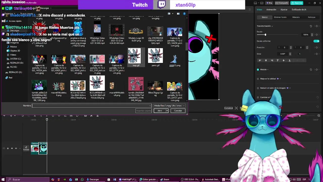Image resolution: width=323 pixels, height=182 pixels.
Task: Add keyframe for Posición
Action: [317, 48]
